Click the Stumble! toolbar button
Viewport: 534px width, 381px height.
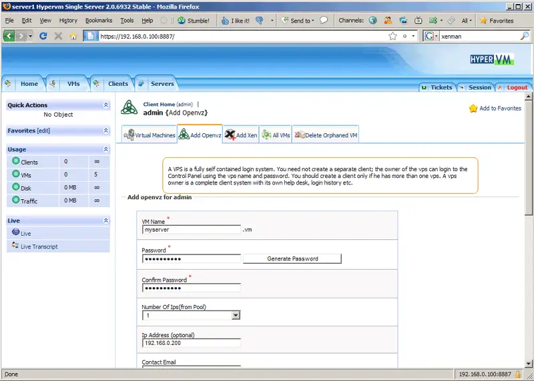tap(194, 21)
